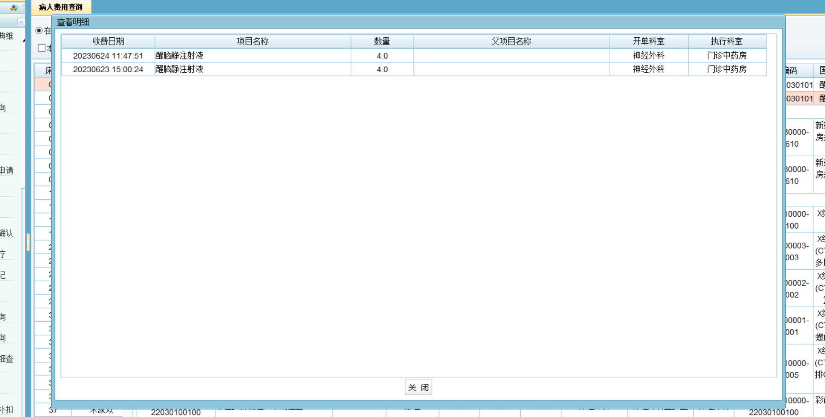Click 门诊中药房 cell in the 20230623 row
This screenshot has width=825, height=417.
[727, 69]
